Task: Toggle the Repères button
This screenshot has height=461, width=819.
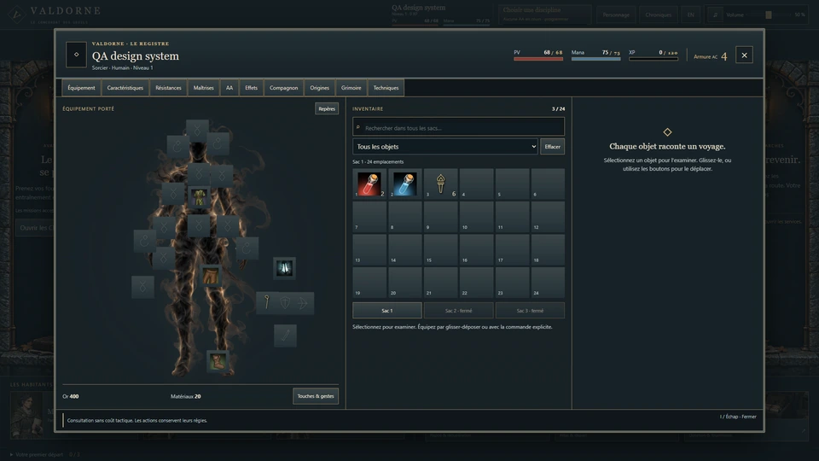Action: tap(327, 108)
